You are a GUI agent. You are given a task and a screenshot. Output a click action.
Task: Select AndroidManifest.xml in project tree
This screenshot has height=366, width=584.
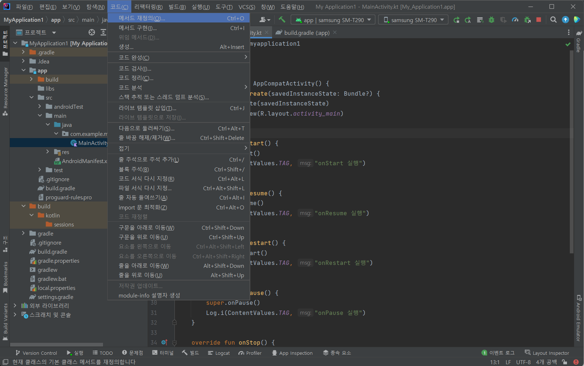[x=84, y=161]
